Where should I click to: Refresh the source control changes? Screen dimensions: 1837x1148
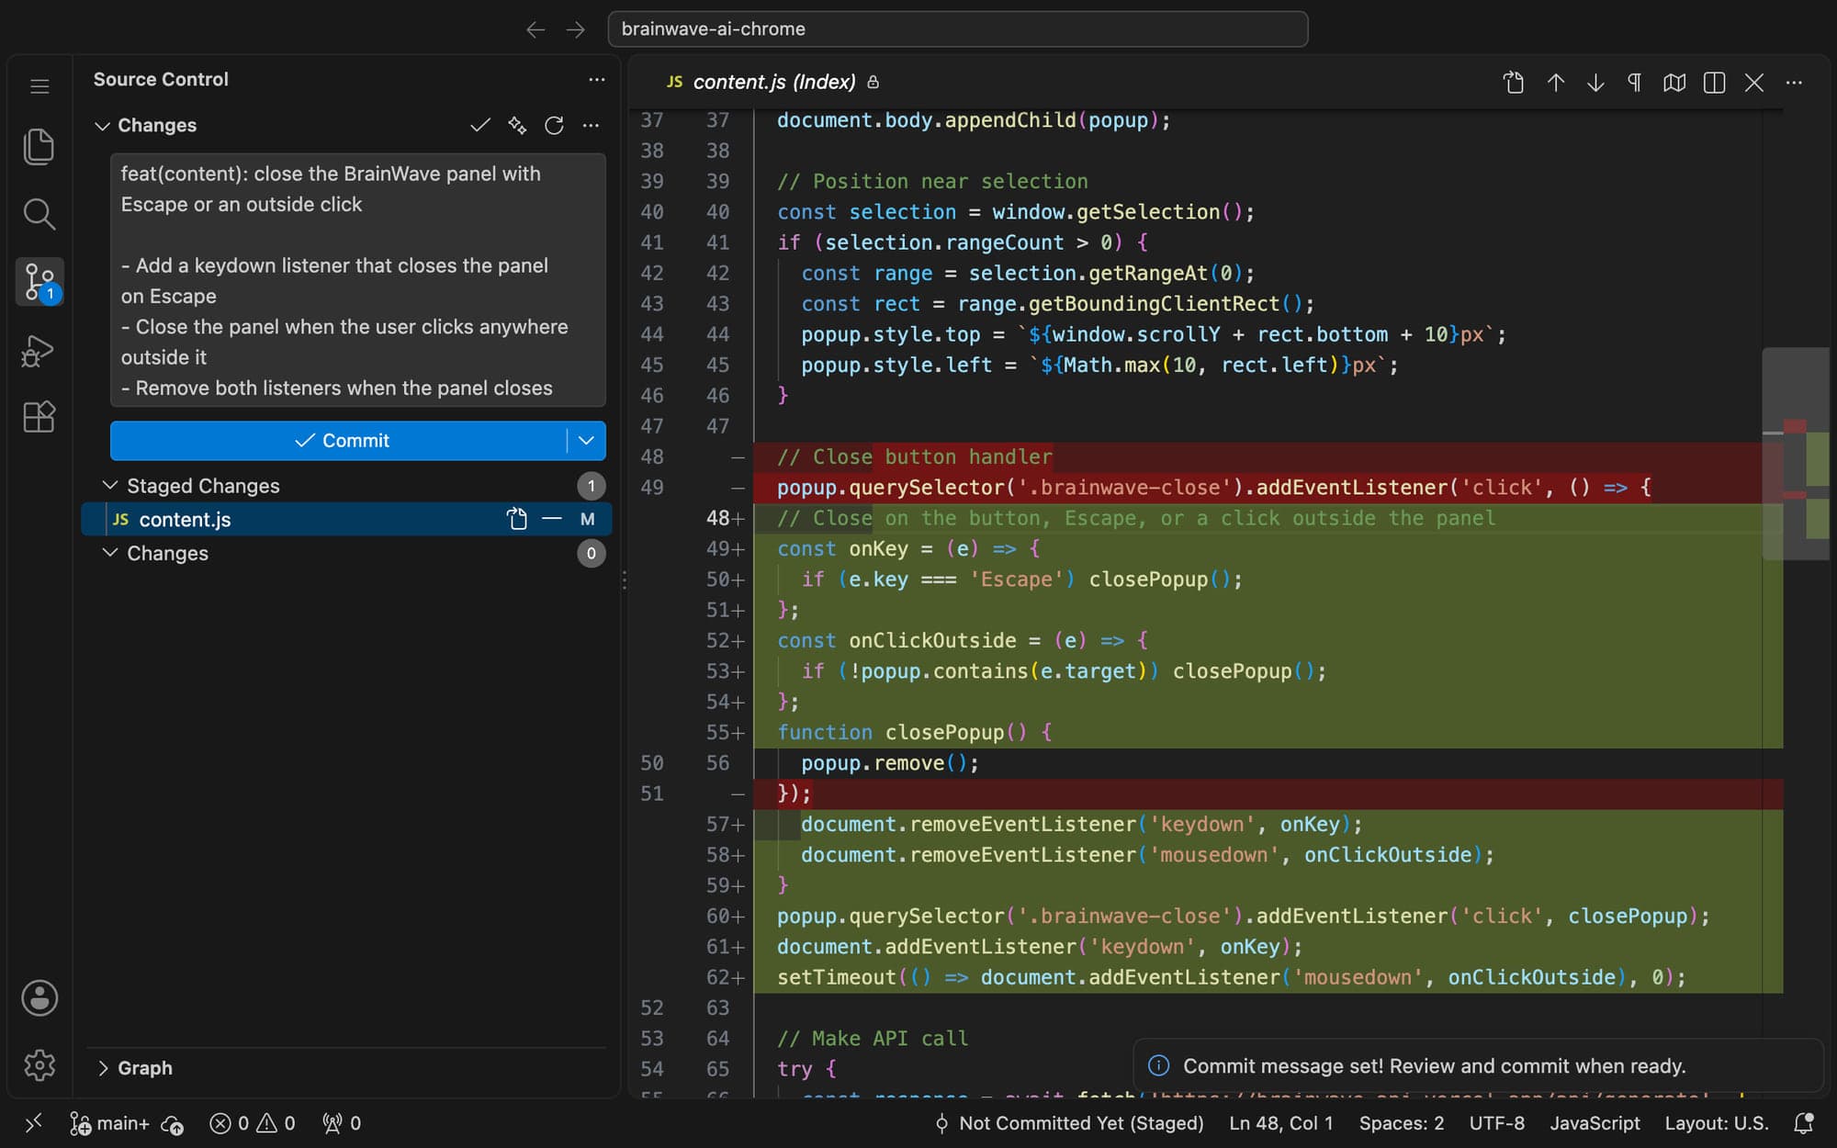[x=554, y=125]
